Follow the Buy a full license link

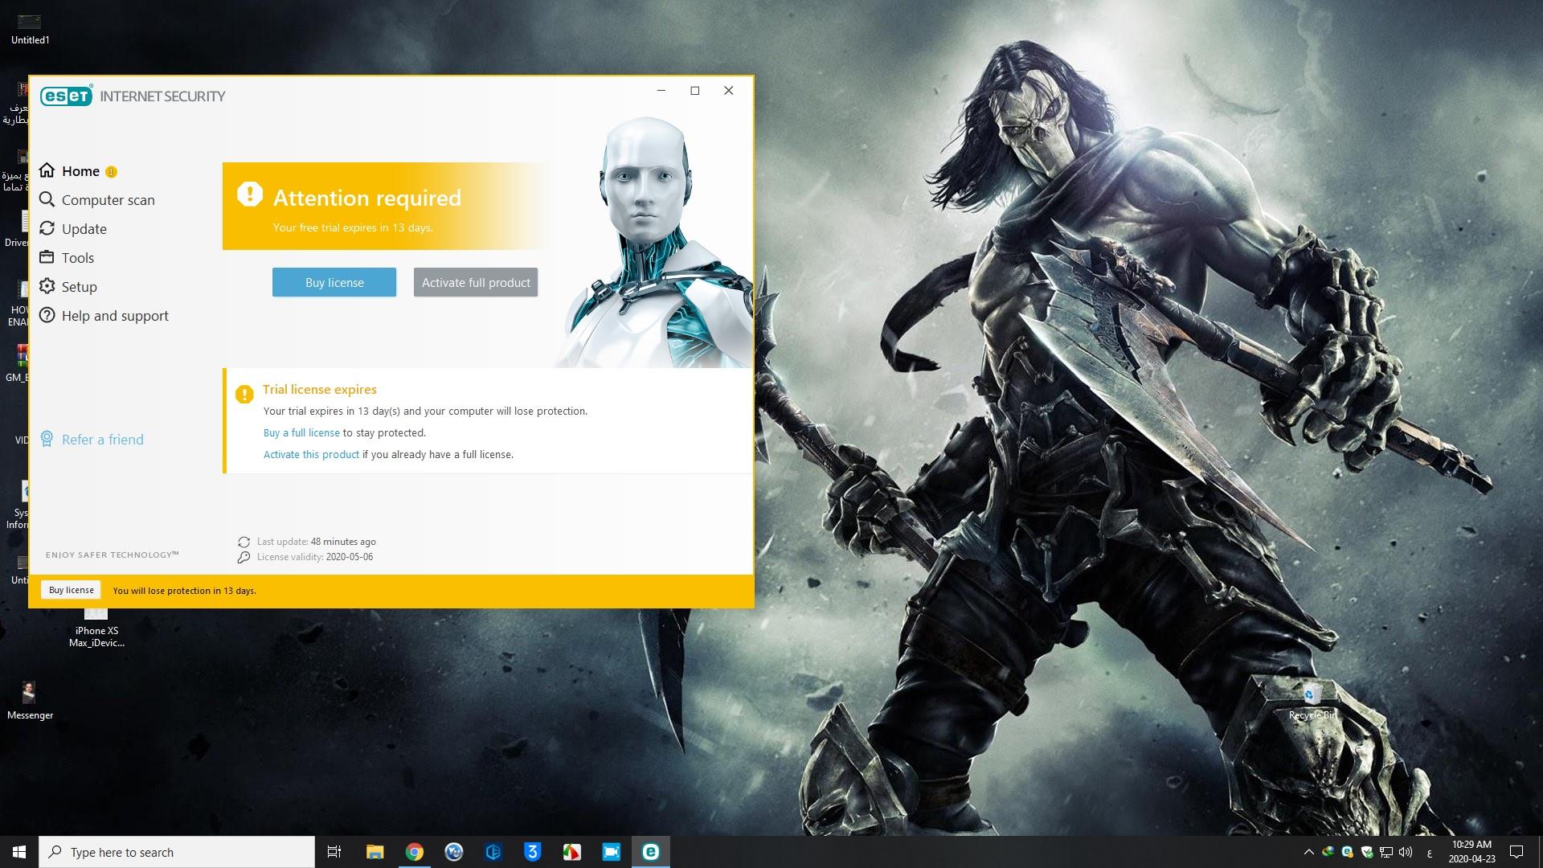click(301, 432)
